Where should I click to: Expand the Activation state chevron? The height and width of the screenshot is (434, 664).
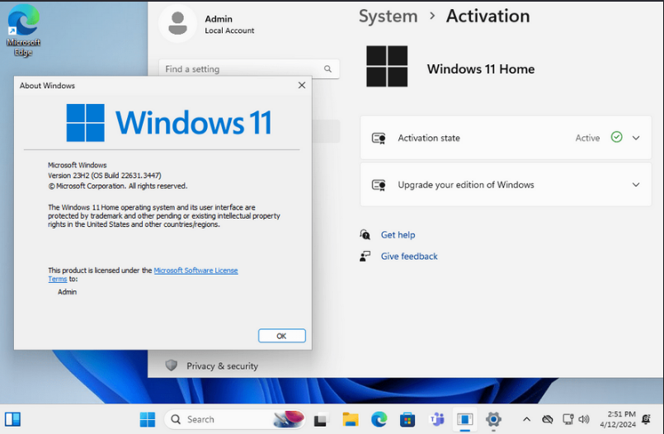pyautogui.click(x=636, y=138)
